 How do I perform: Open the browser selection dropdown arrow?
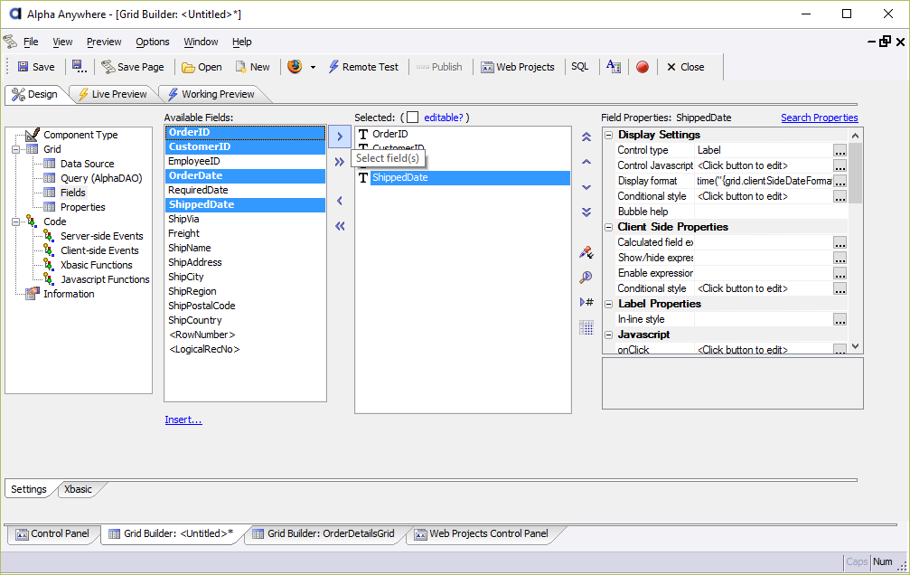click(313, 68)
